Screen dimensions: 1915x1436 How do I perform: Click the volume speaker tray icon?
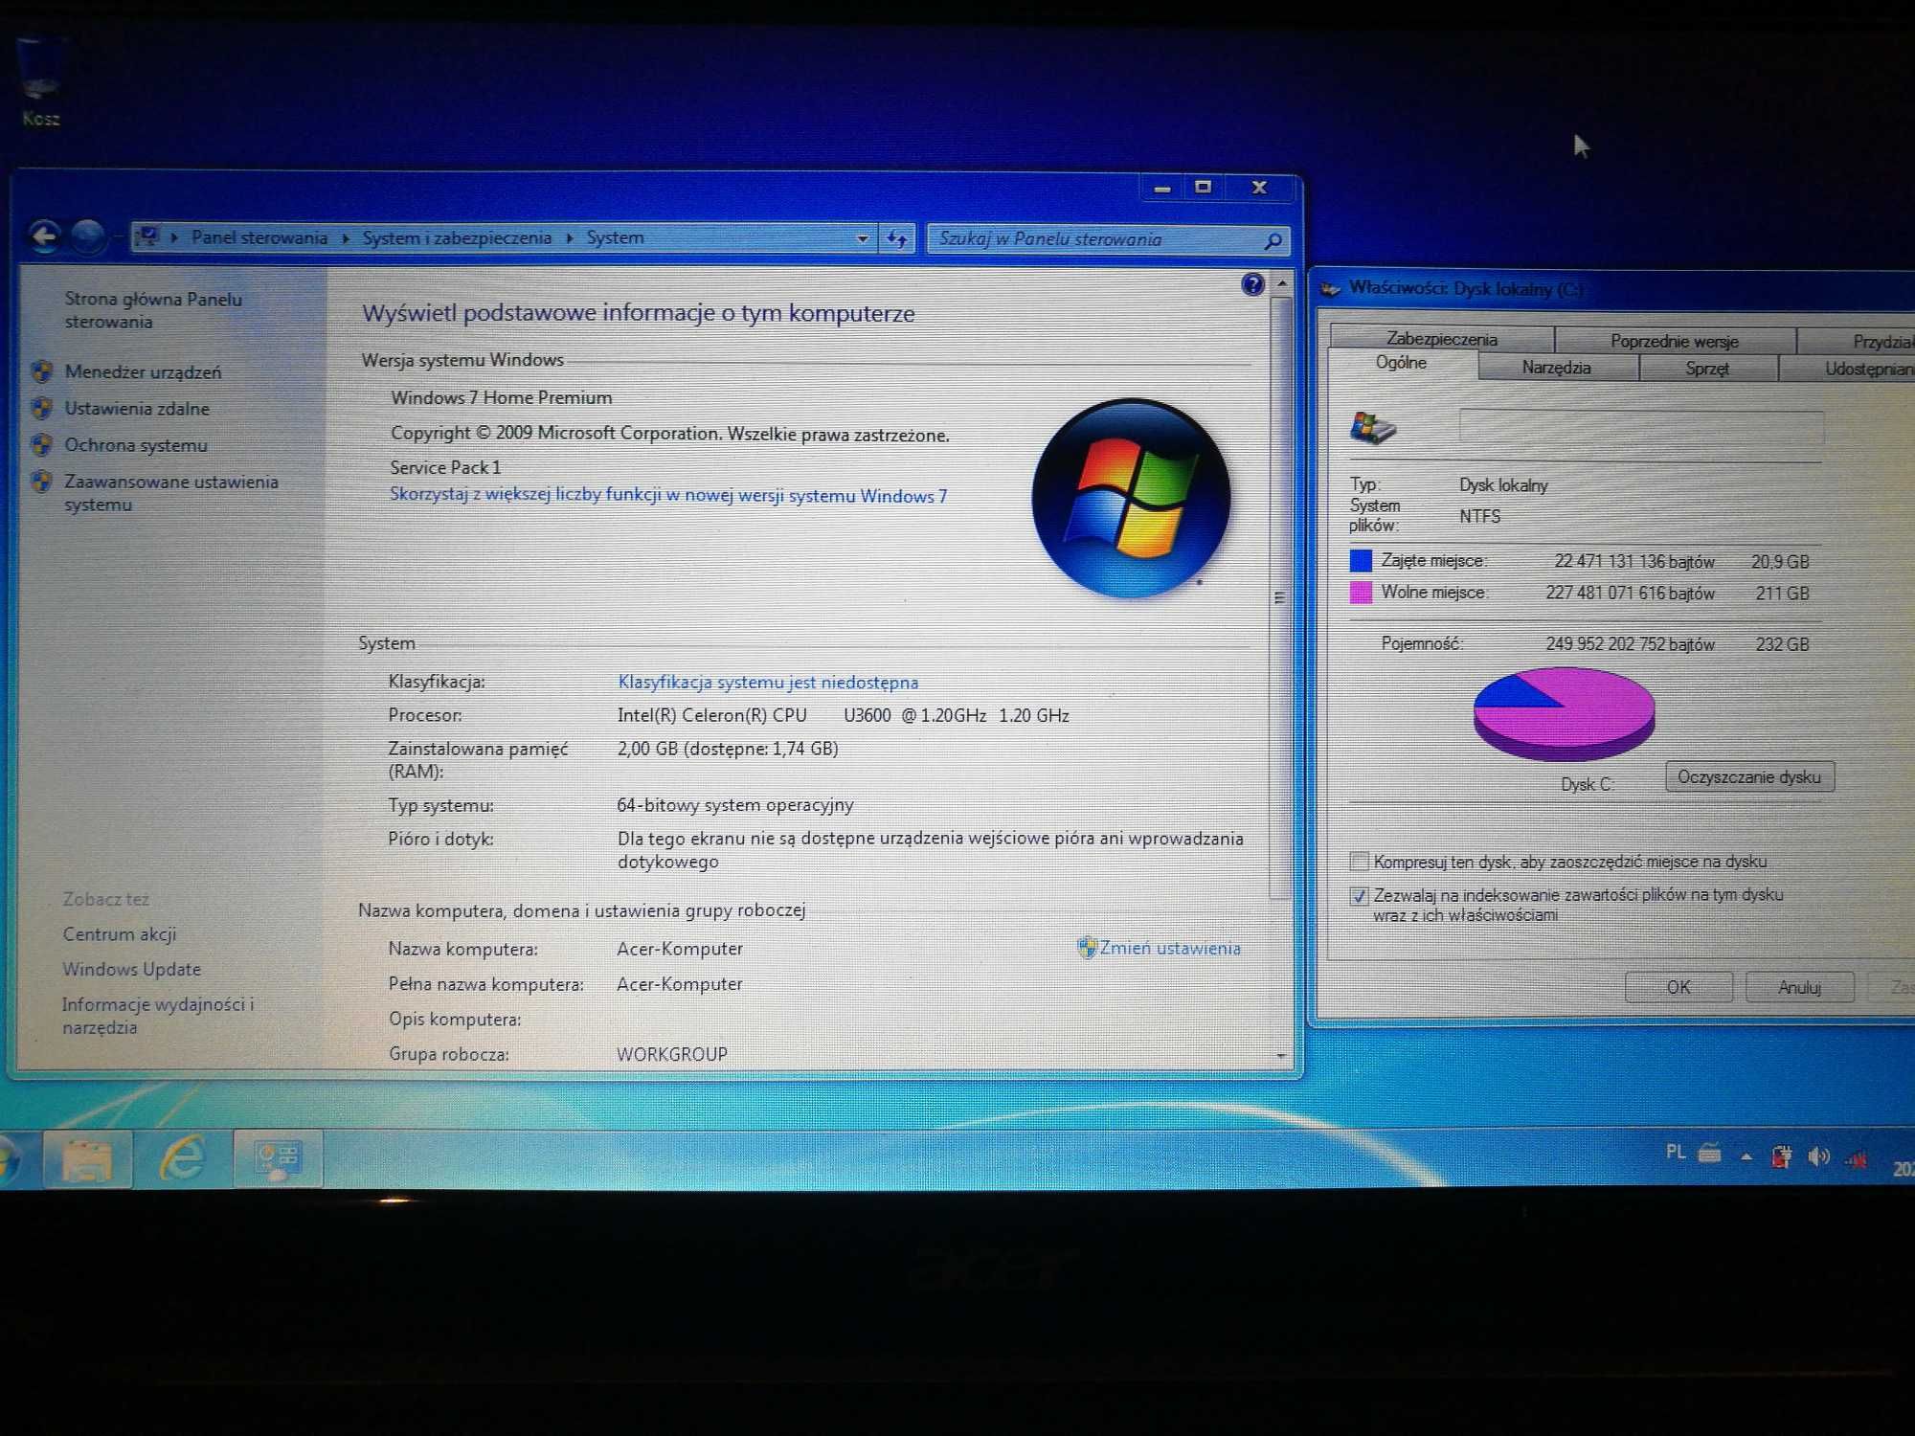(x=1818, y=1157)
